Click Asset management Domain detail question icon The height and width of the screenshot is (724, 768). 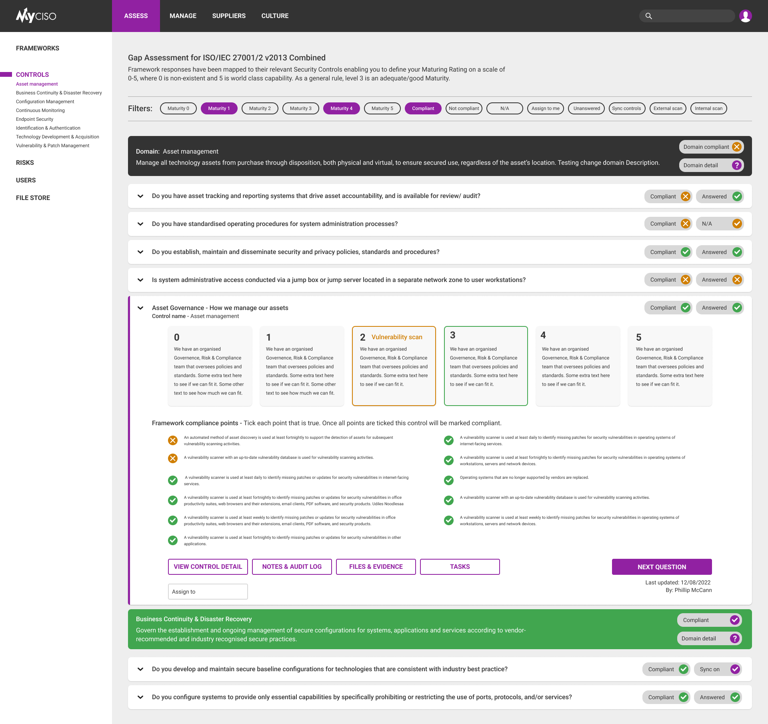(x=736, y=165)
